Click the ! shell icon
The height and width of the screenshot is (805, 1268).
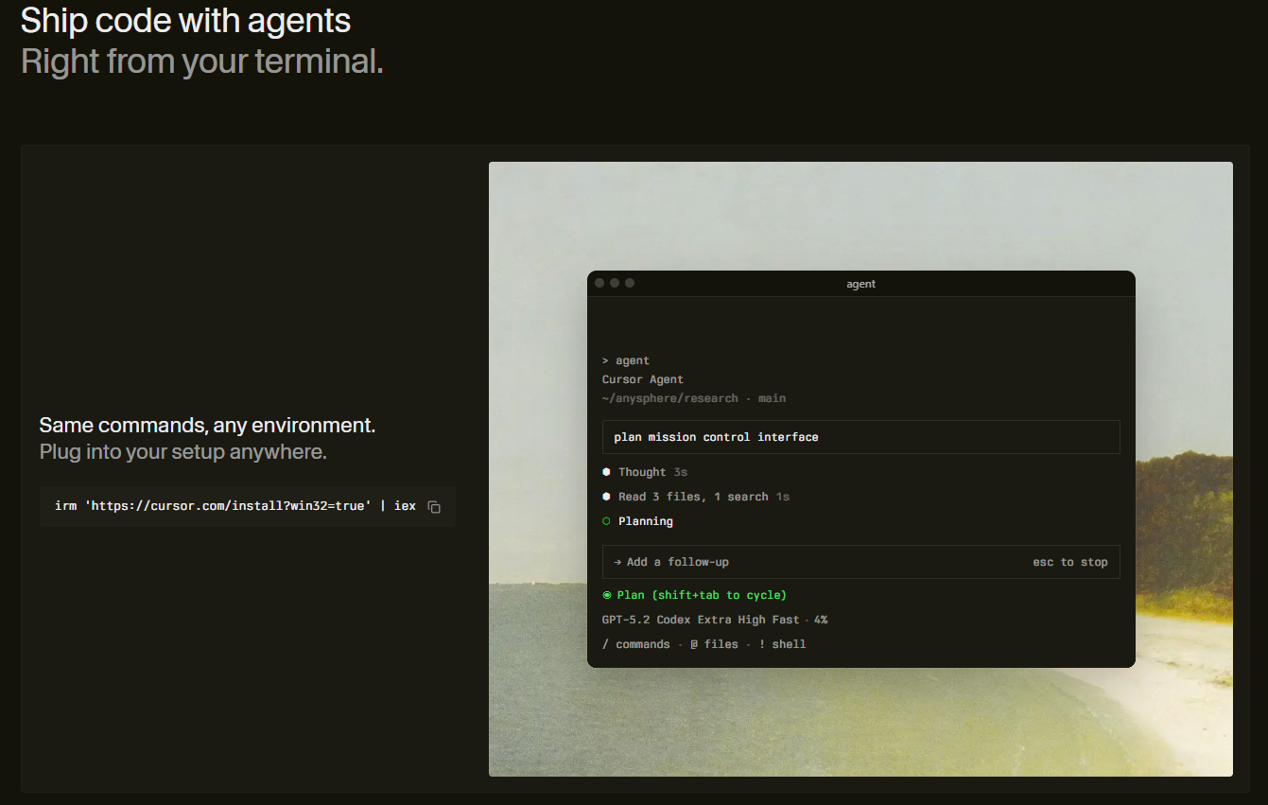point(762,643)
